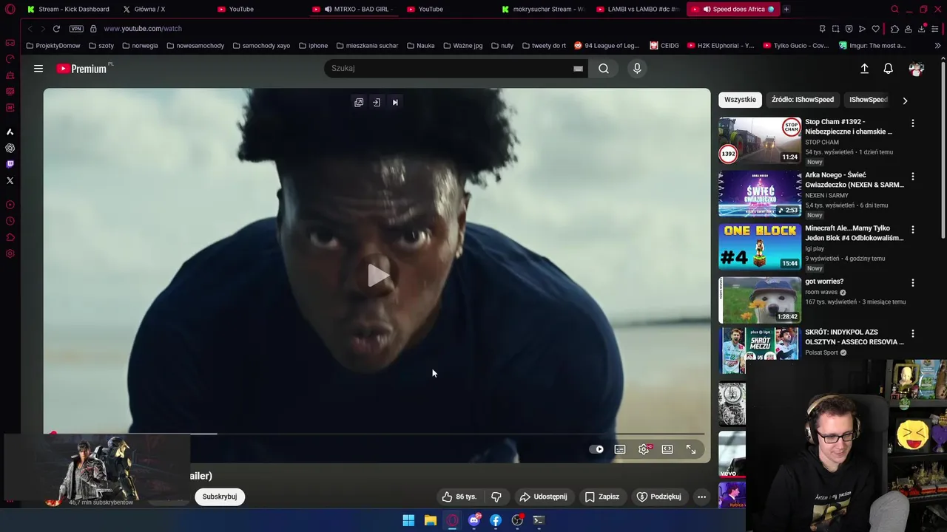The width and height of the screenshot is (947, 532).
Task: Open Arka Noego - Świeć Gwiazdeczko title
Action: click(854, 180)
